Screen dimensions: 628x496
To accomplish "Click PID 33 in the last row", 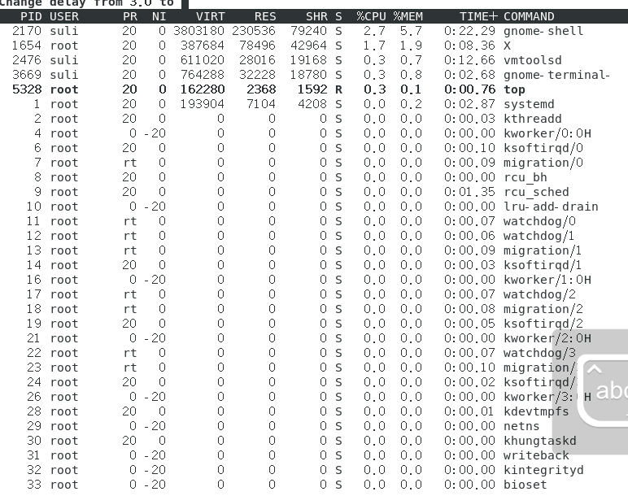I will (34, 485).
